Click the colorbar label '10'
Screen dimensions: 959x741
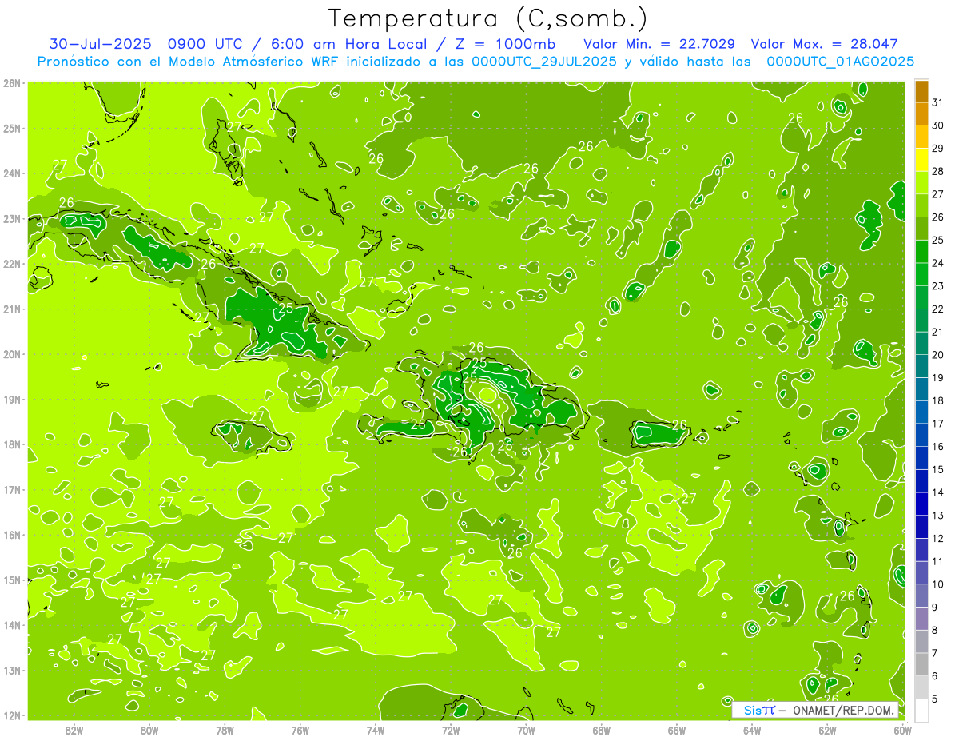(938, 584)
